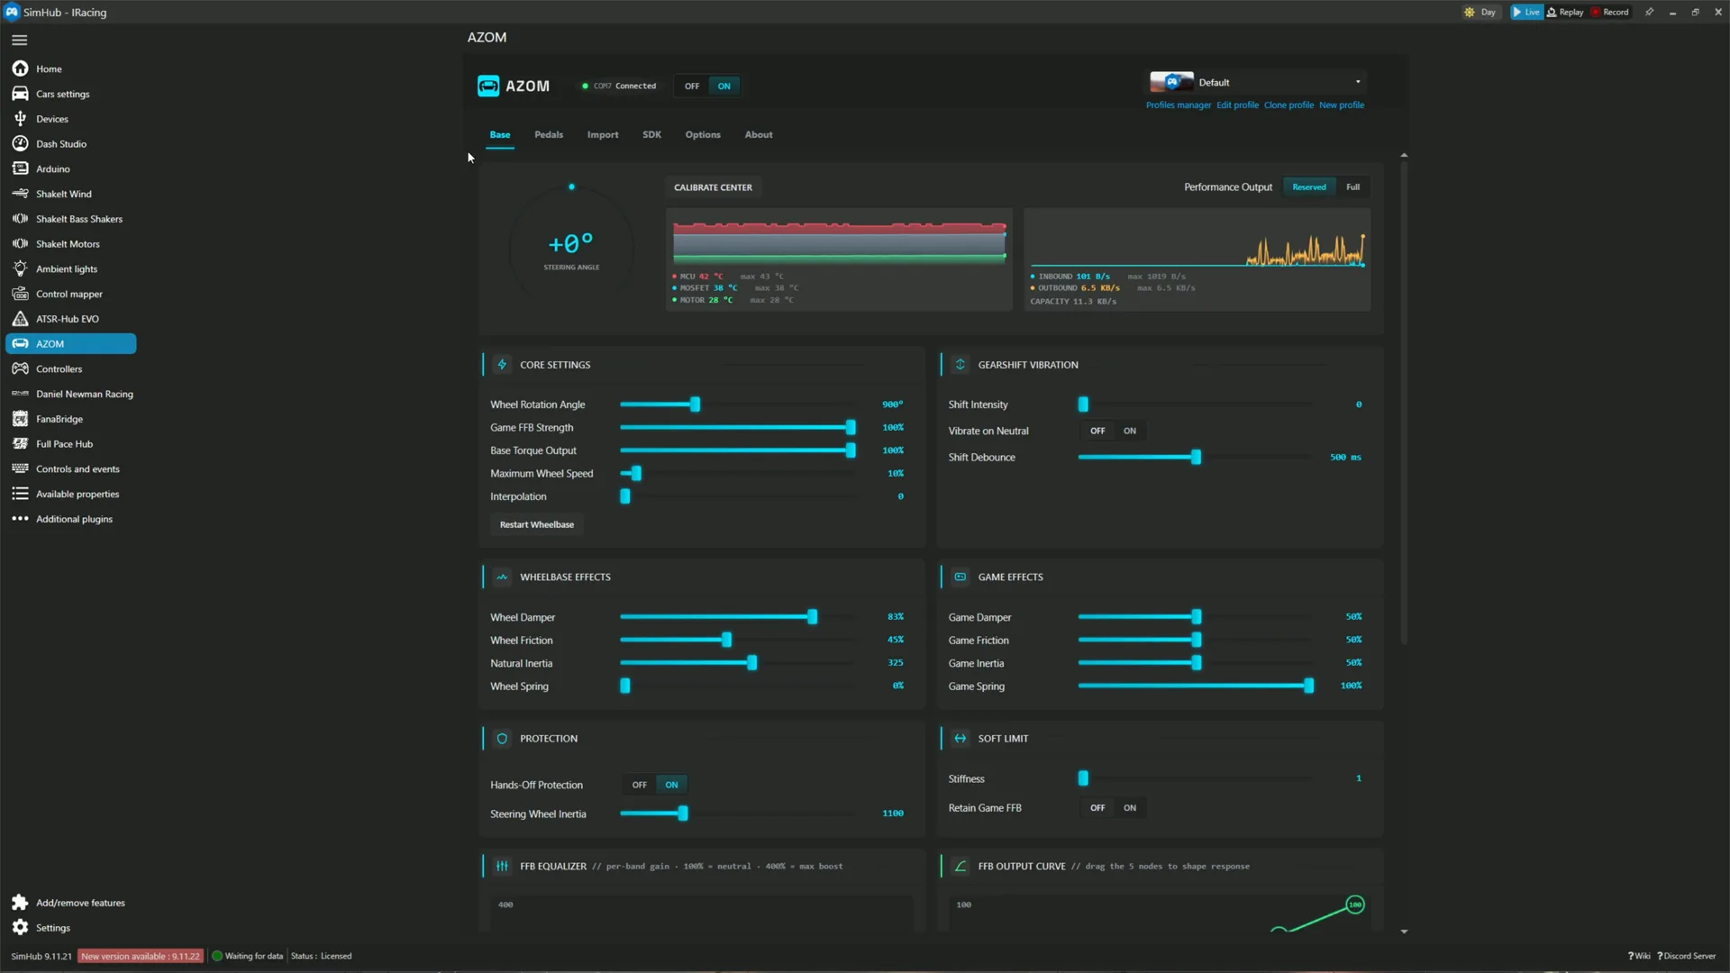Turn Hands-Off Protection ON

(x=671, y=785)
